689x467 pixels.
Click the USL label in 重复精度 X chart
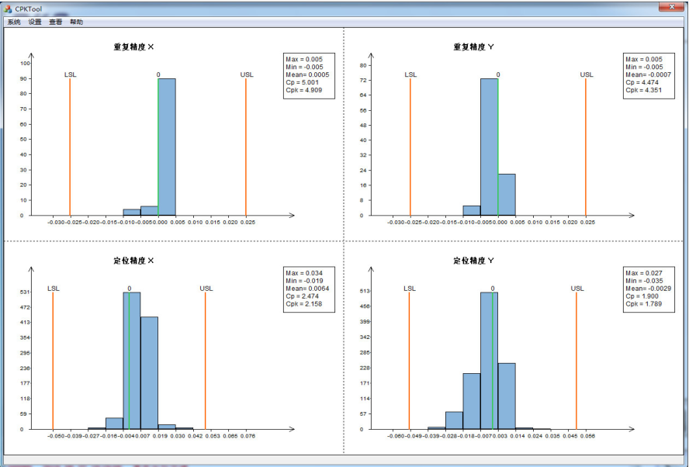247,75
